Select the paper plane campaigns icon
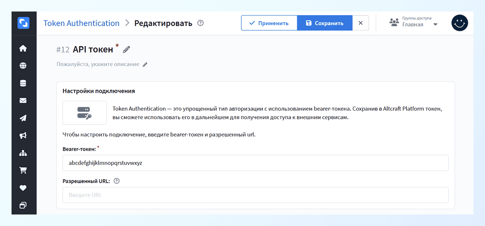 pos(23,118)
